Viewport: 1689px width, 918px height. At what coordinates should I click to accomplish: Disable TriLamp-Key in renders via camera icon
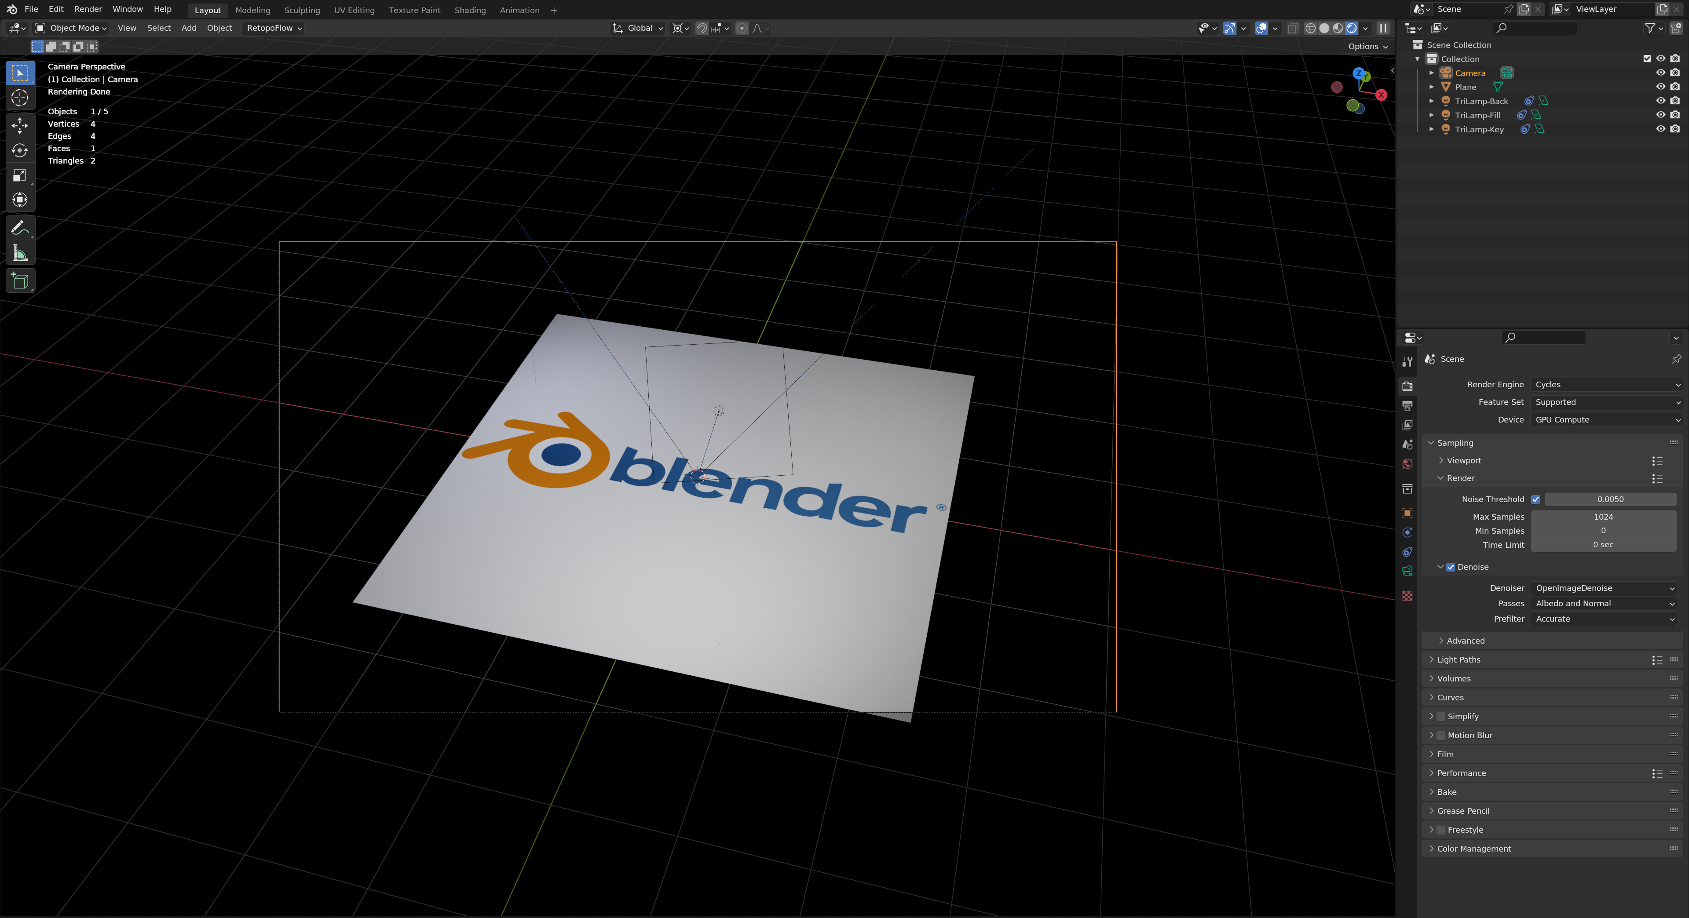[x=1675, y=129]
